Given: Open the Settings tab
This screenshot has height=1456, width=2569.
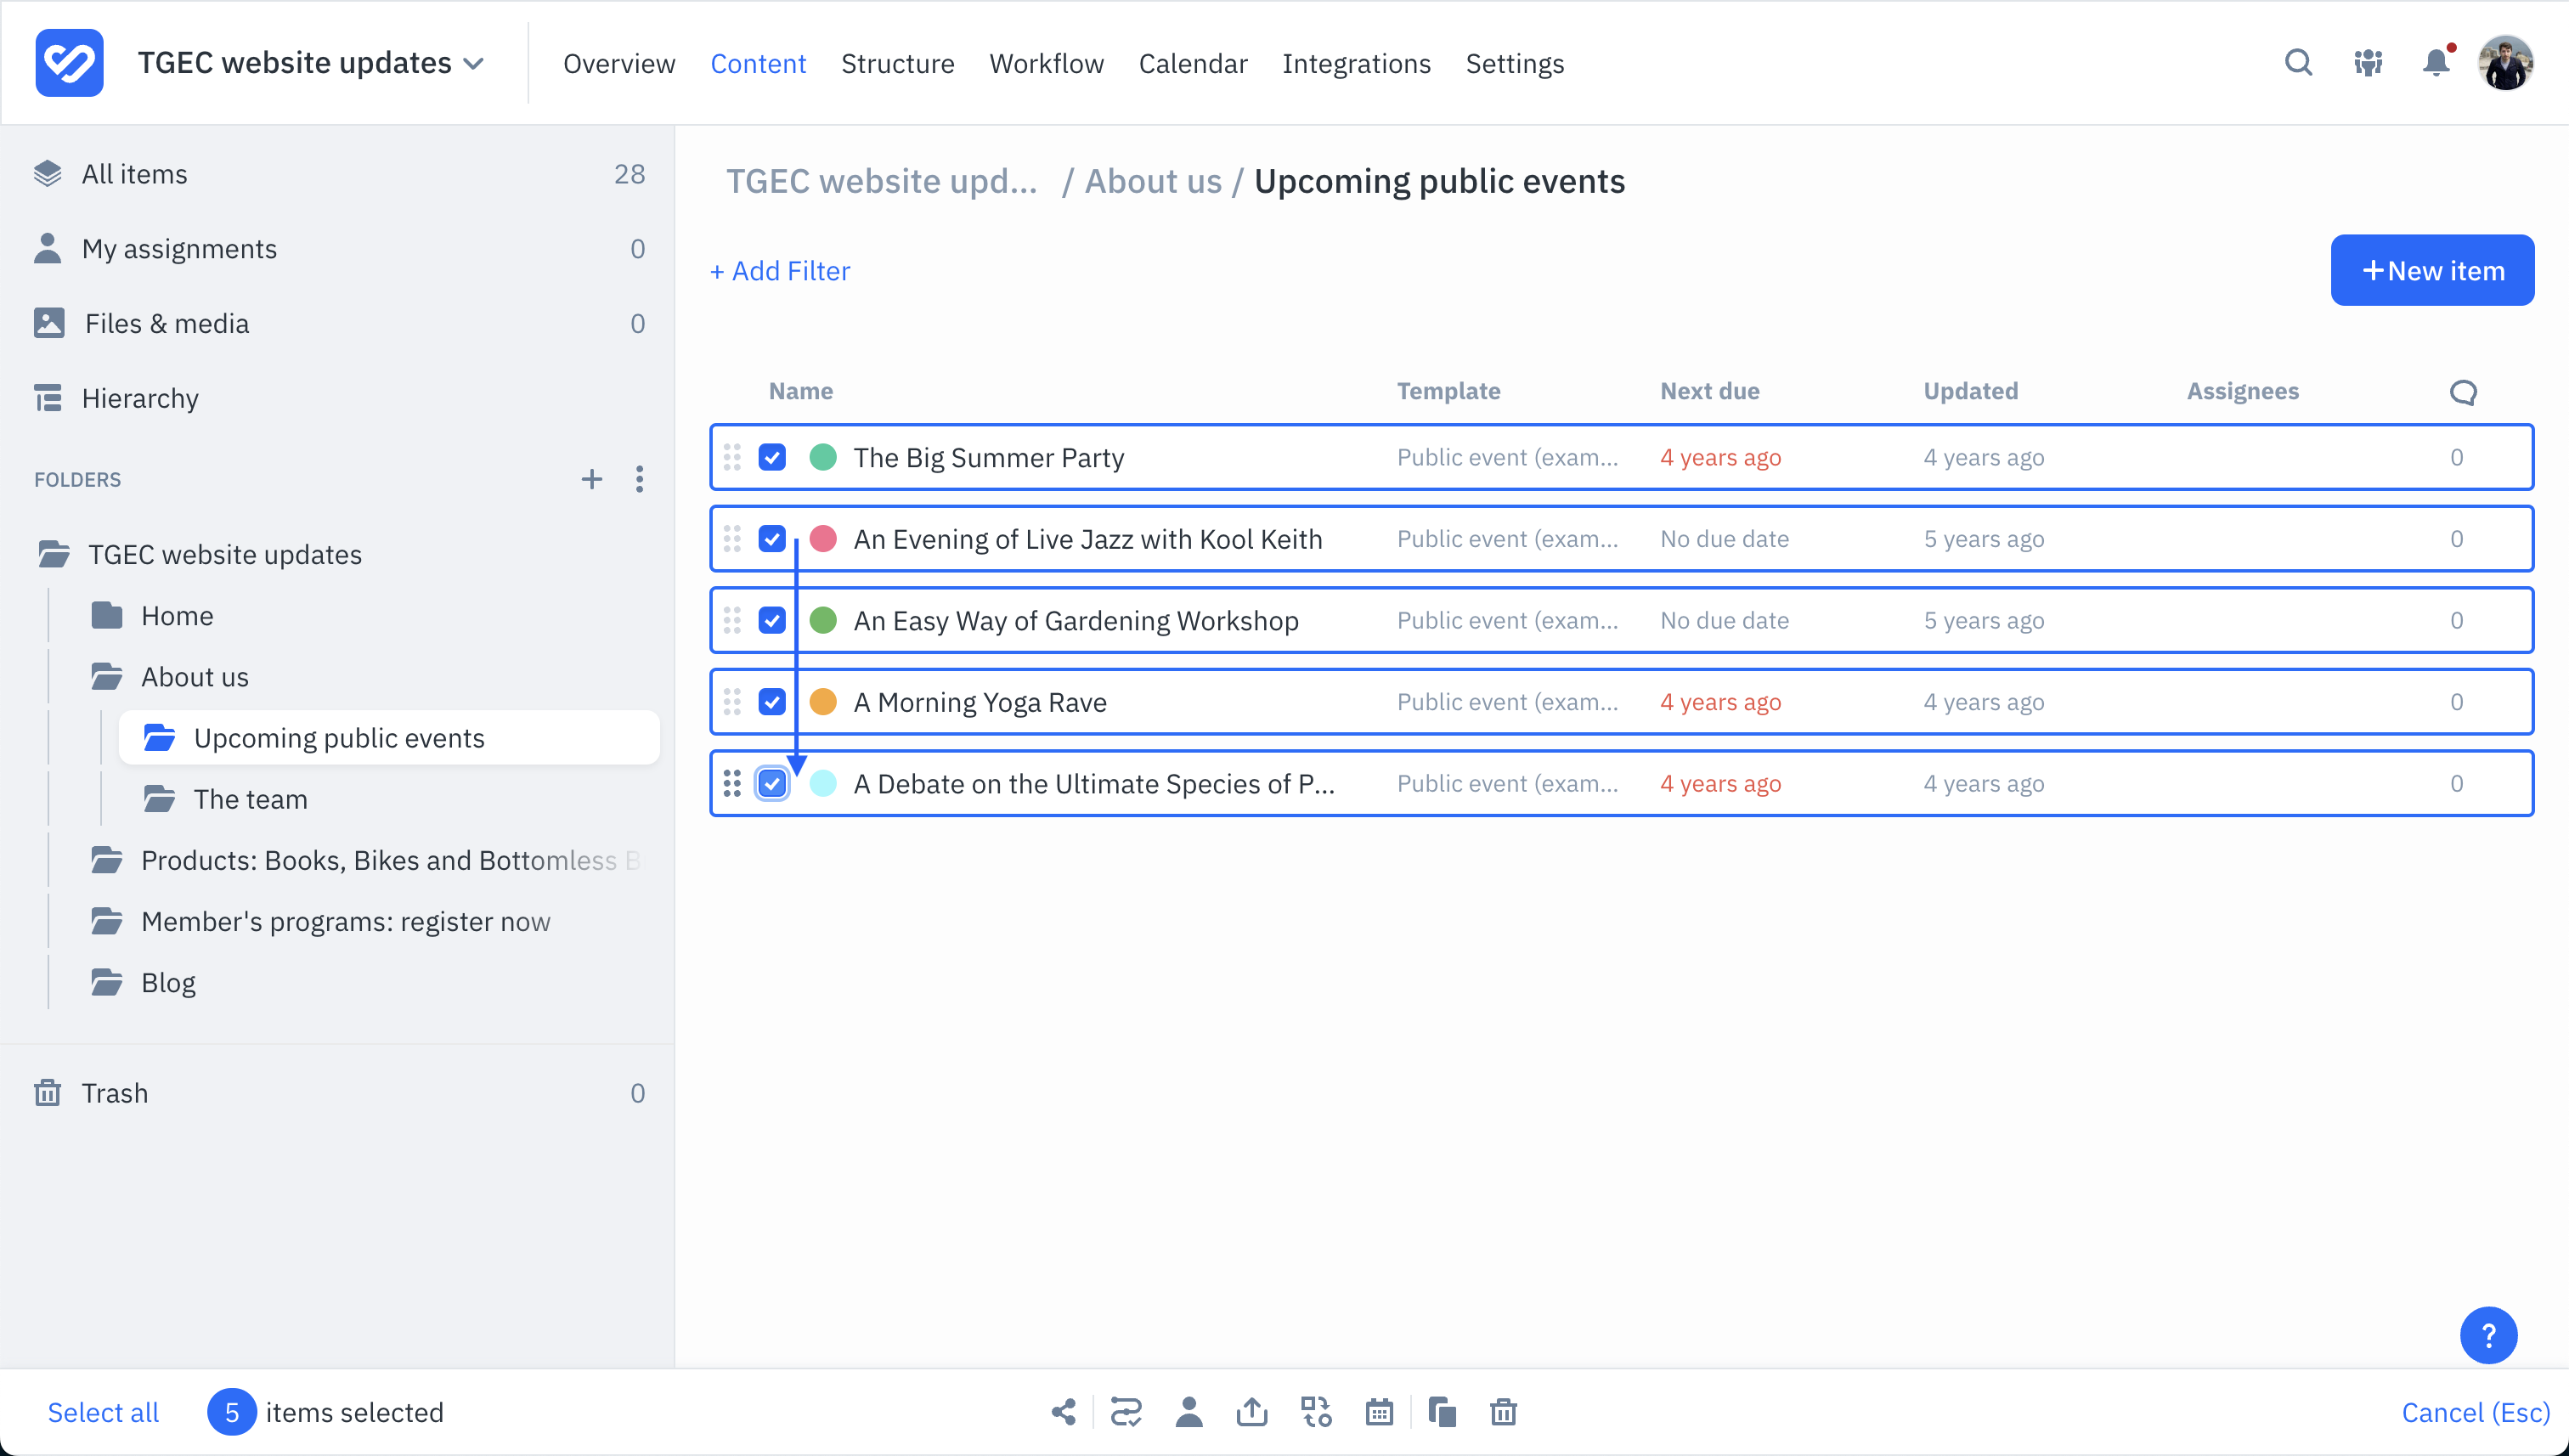Looking at the screenshot, I should pyautogui.click(x=1514, y=63).
